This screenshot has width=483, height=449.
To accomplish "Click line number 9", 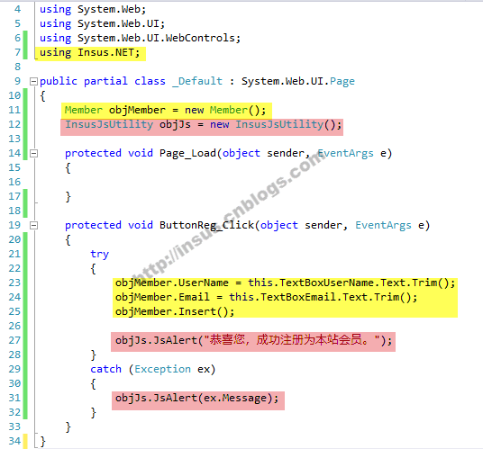I will tap(17, 81).
